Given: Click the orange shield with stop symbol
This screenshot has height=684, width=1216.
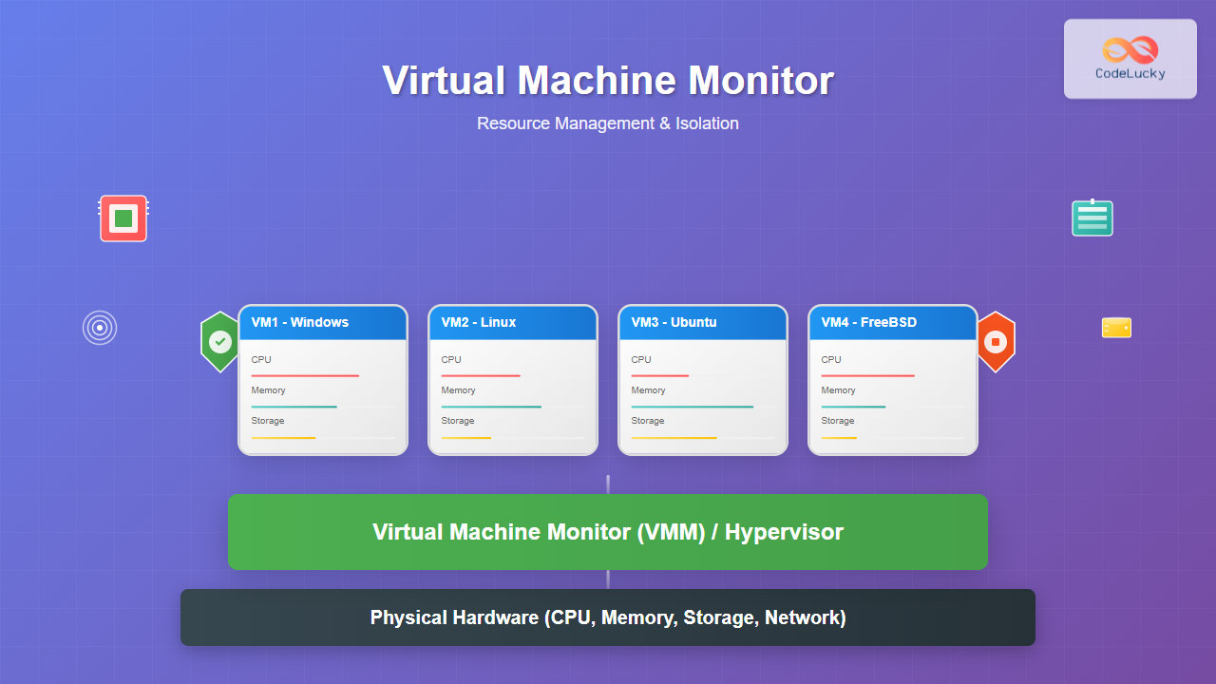Looking at the screenshot, I should tap(996, 341).
